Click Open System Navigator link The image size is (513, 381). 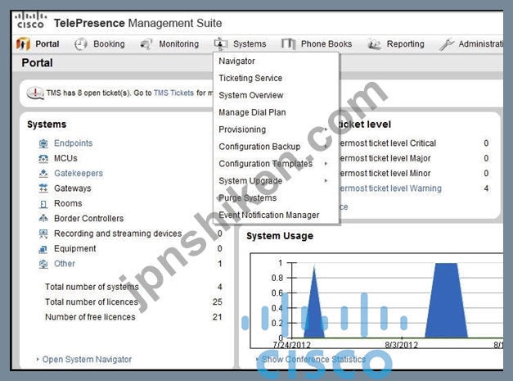click(87, 360)
